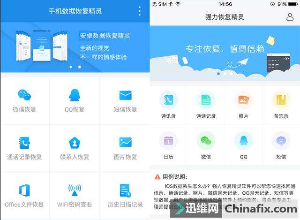Image resolution: width=300 pixels, height=220 pixels.
Task: Choose the 联系人恢复 contact icon
Action: point(75,143)
